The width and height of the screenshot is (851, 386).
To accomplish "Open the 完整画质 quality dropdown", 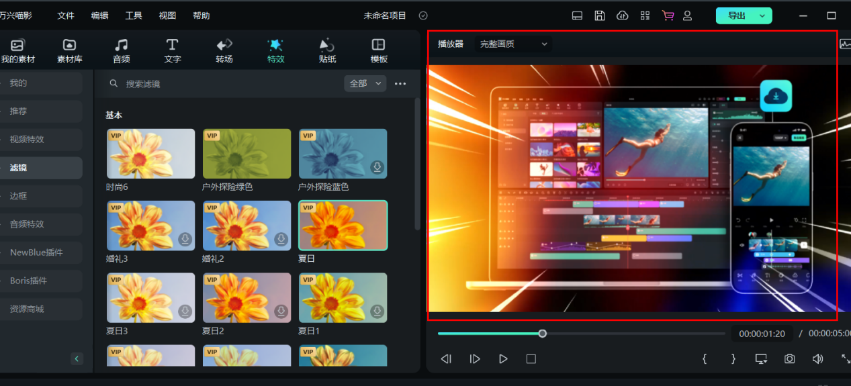I will 514,44.
